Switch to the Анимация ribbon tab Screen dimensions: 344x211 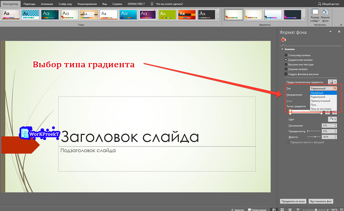47,4
